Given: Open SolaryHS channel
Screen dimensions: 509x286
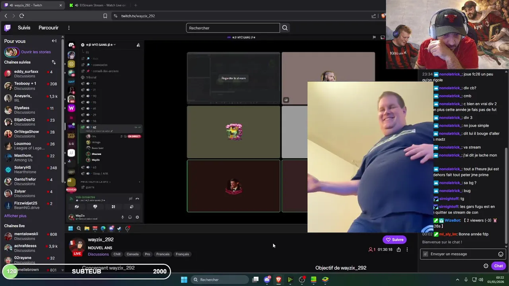Looking at the screenshot, I should point(32,170).
